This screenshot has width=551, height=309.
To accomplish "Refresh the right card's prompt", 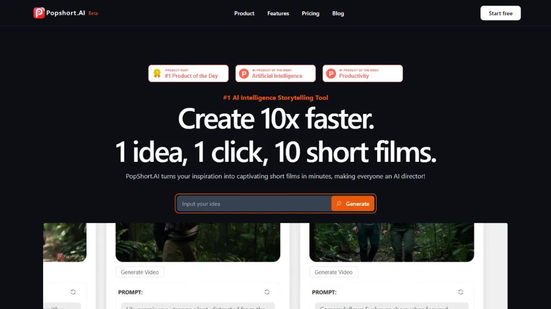I will (461, 292).
